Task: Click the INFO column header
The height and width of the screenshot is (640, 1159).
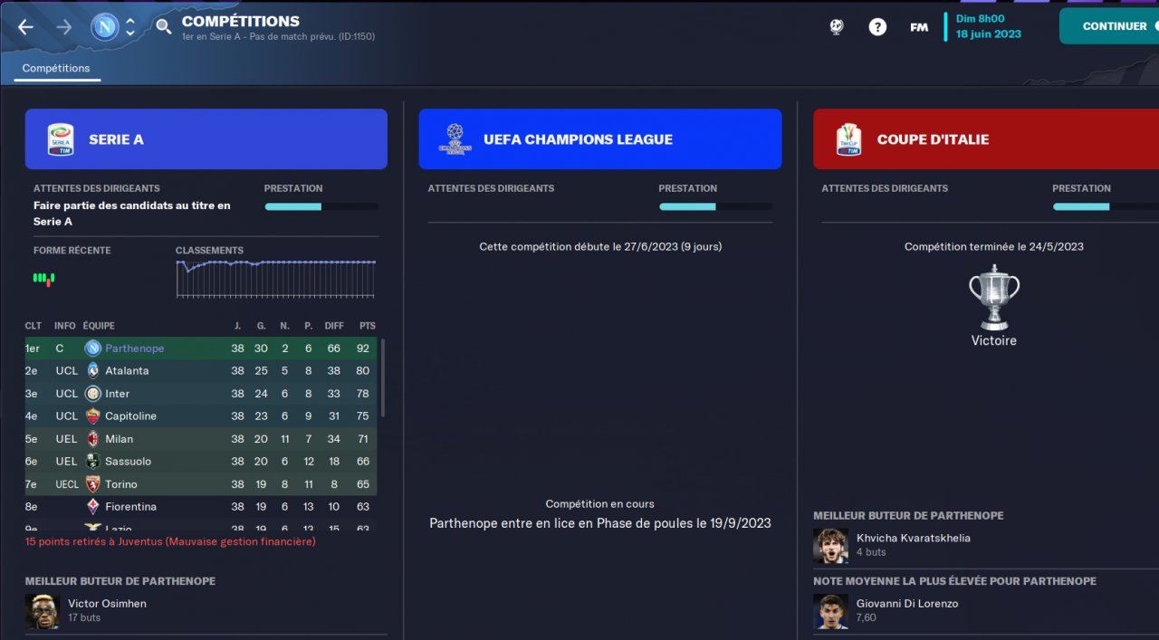Action: tap(65, 326)
